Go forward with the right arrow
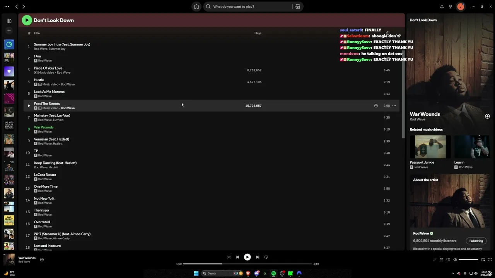 [x=24, y=7]
